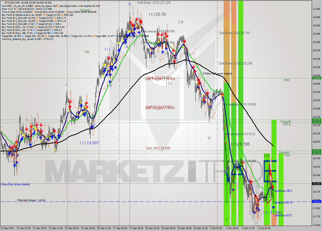Select the 'Buy %20 @ Entry -50' line
Viewport: 322px width, 231px height.
click(32, 30)
